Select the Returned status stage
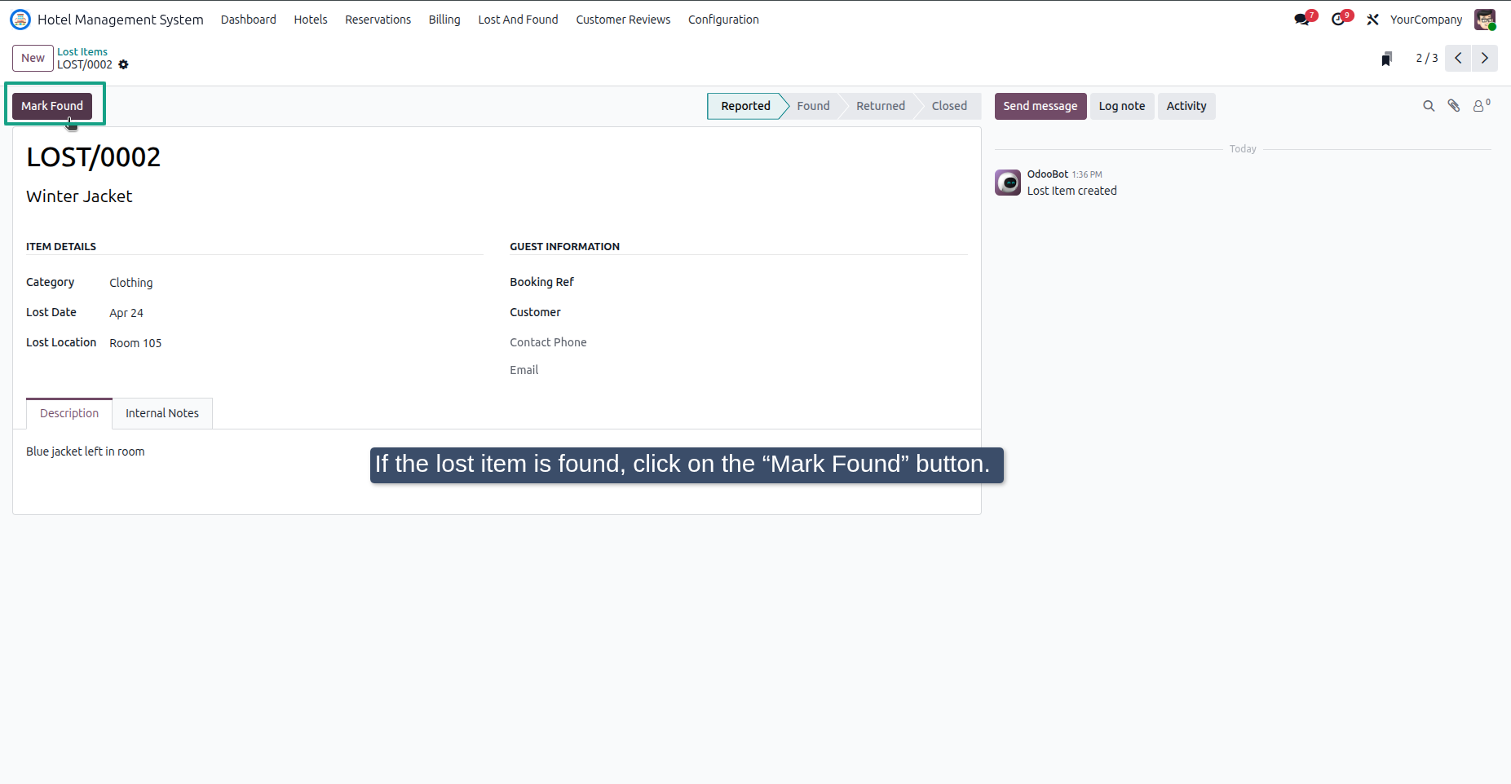This screenshot has width=1511, height=784. pyautogui.click(x=881, y=106)
